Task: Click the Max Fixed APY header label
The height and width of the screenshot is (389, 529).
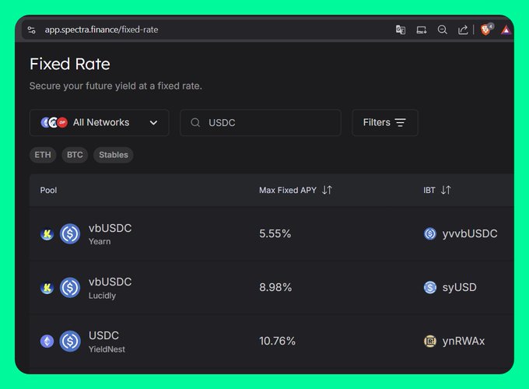Action: (x=288, y=190)
